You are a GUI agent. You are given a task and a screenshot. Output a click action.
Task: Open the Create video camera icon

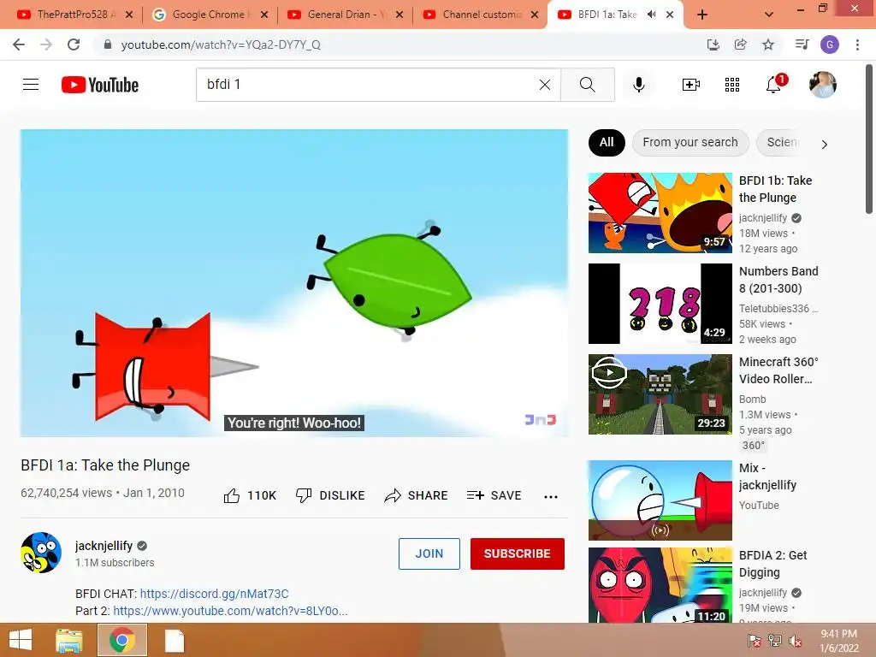click(x=691, y=85)
